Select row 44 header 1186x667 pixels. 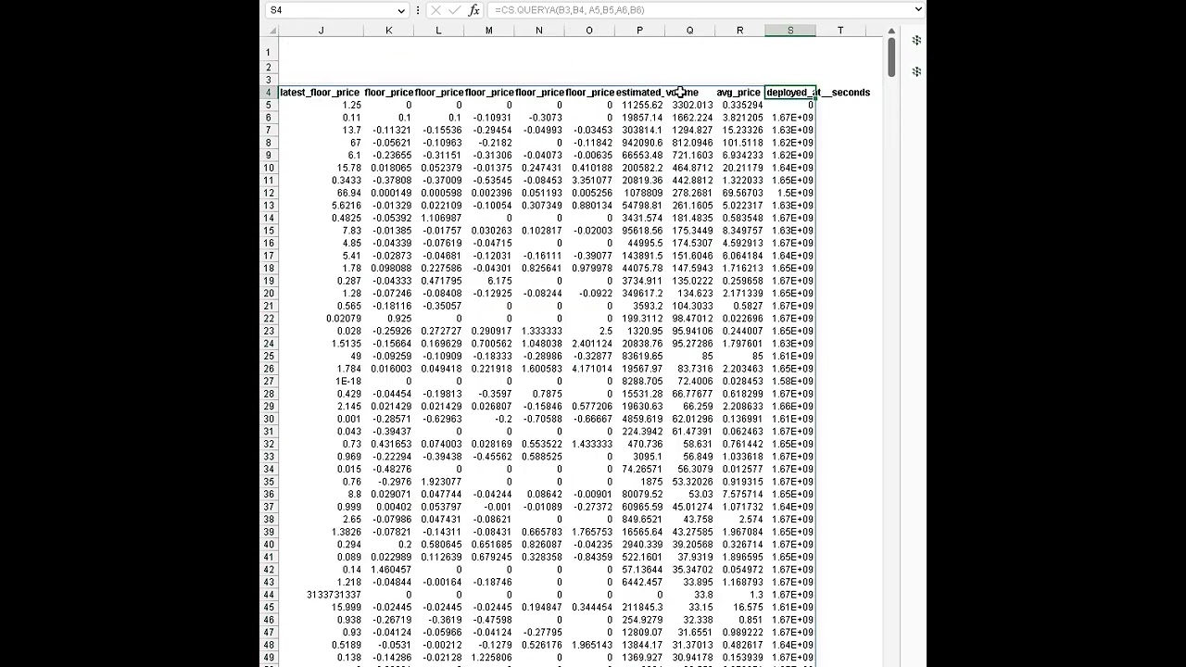click(269, 595)
